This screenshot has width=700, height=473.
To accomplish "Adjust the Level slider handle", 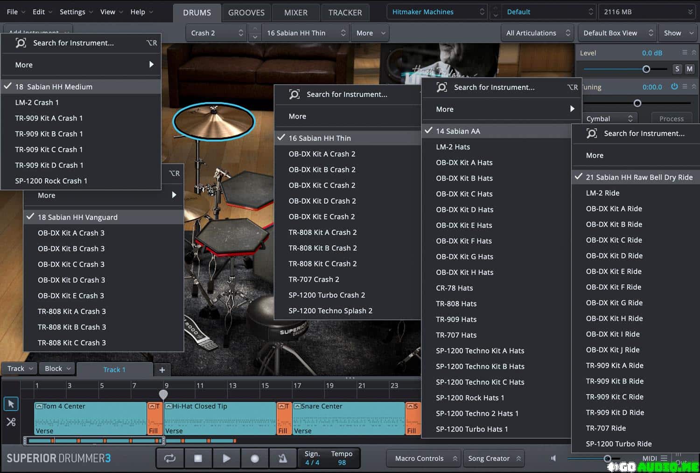I will [x=646, y=69].
